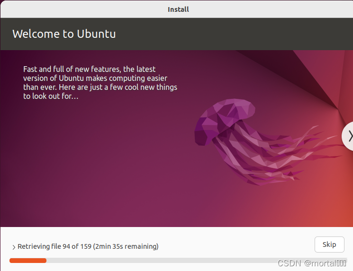Expand the retrieving file details chevron

point(14,247)
